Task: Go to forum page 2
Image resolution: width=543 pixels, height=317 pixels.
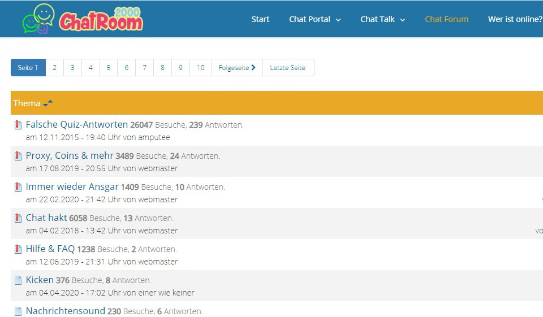Action: click(54, 67)
